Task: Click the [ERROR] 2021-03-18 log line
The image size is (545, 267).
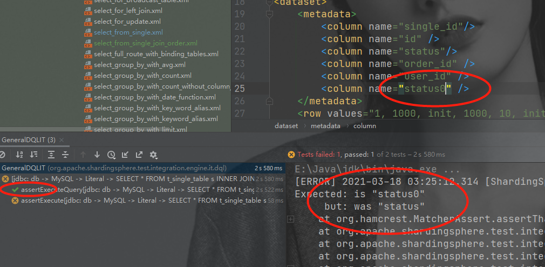Action: pos(419,182)
